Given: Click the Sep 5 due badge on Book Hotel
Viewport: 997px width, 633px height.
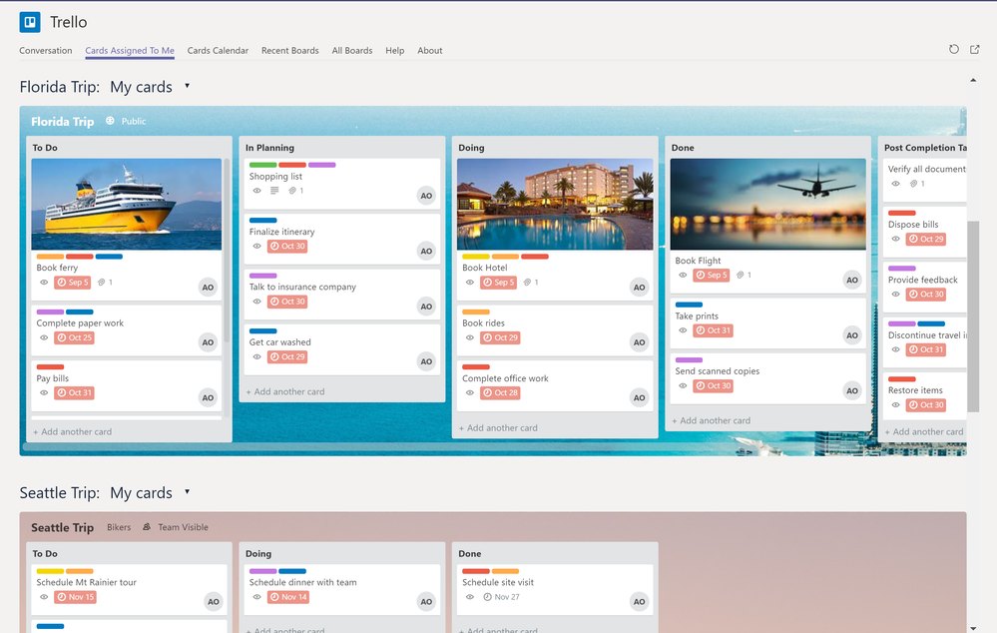Looking at the screenshot, I should [499, 283].
